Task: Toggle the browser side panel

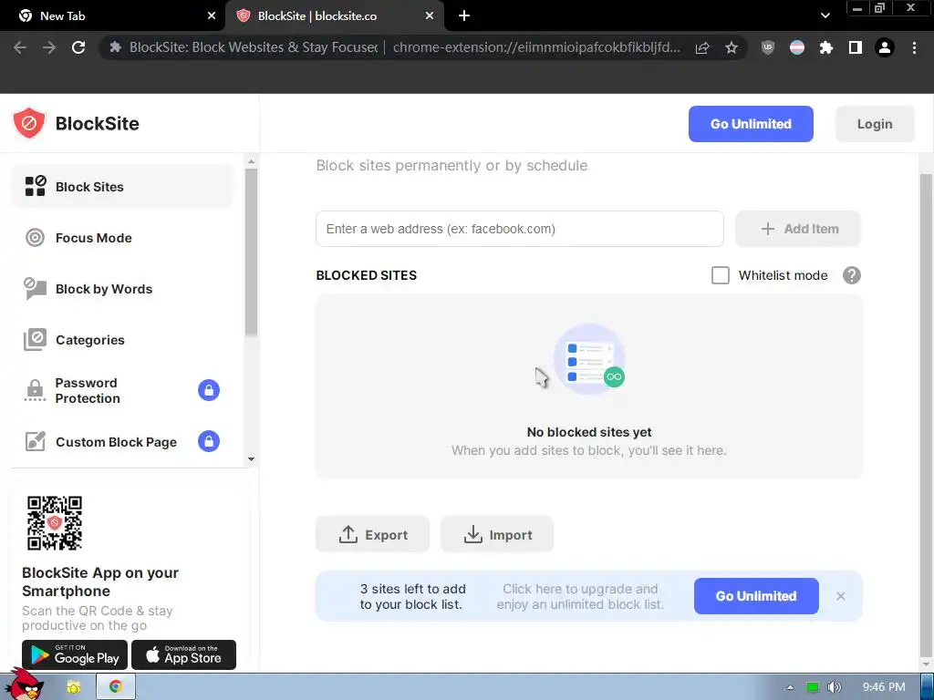Action: pos(856,47)
